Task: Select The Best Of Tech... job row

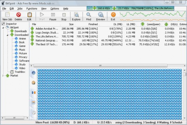Action: tap(108, 44)
